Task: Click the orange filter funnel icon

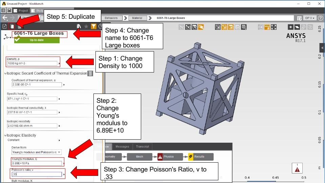Action: point(94,26)
